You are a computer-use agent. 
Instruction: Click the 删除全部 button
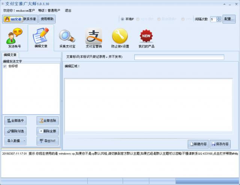coord(48,131)
